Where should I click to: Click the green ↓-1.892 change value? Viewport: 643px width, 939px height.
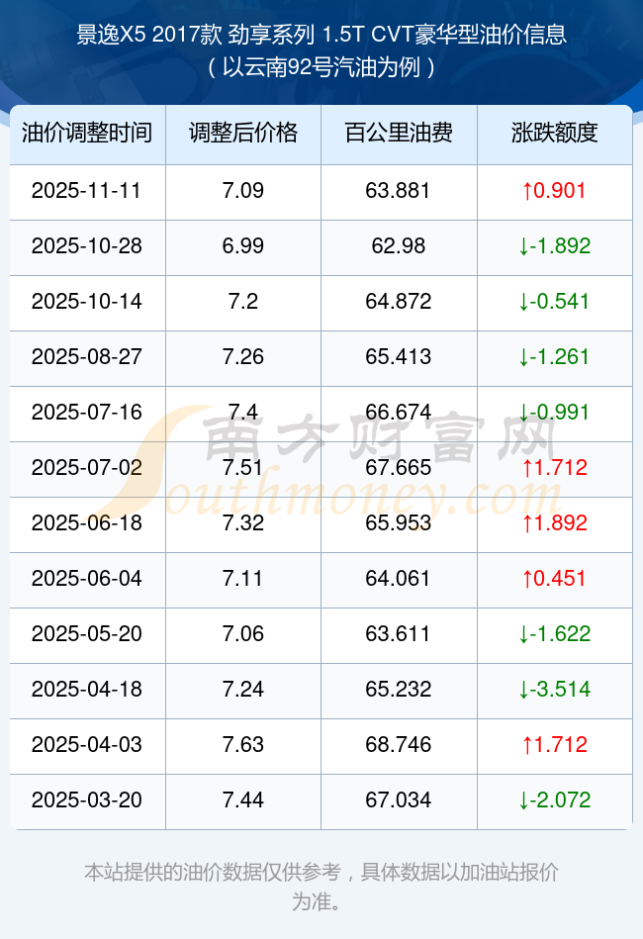pos(555,245)
